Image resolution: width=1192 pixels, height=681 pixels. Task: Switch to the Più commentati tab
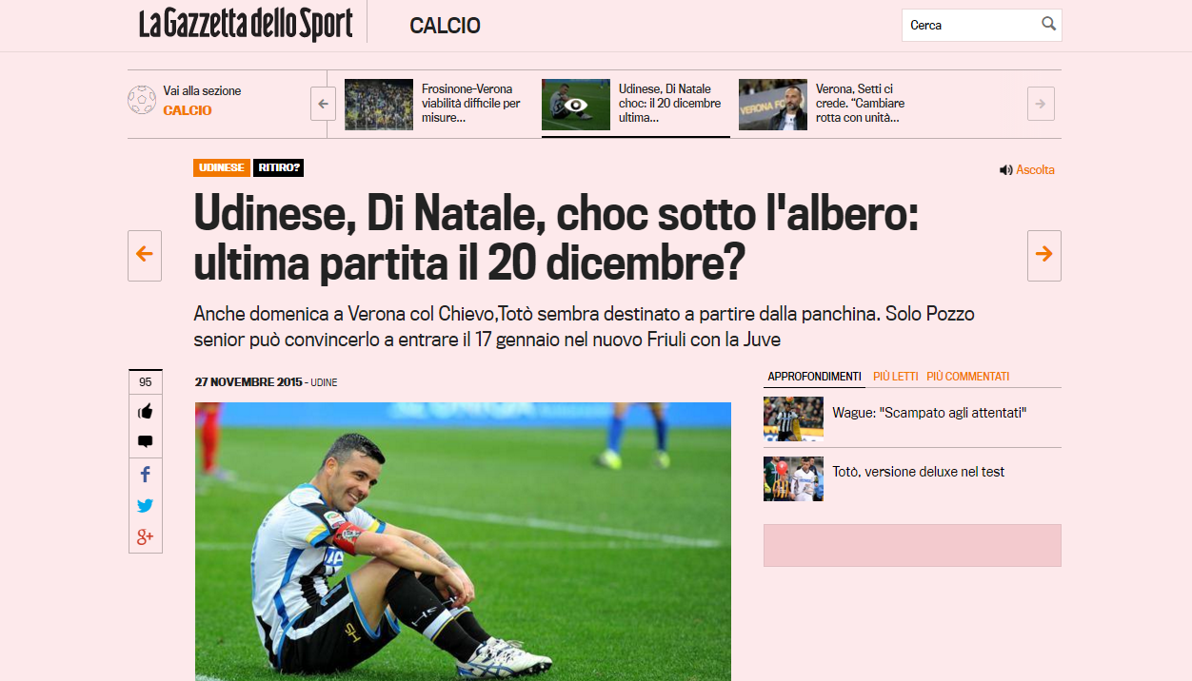tap(967, 377)
